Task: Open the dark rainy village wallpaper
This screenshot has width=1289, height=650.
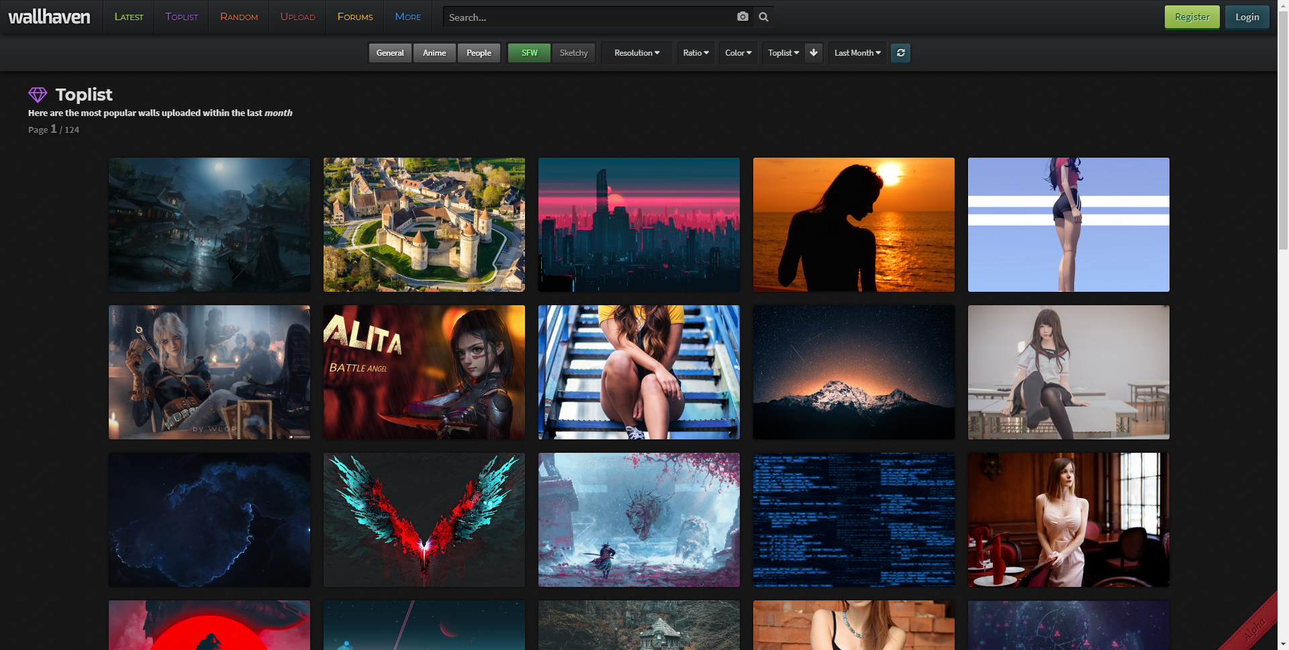Action: click(209, 225)
